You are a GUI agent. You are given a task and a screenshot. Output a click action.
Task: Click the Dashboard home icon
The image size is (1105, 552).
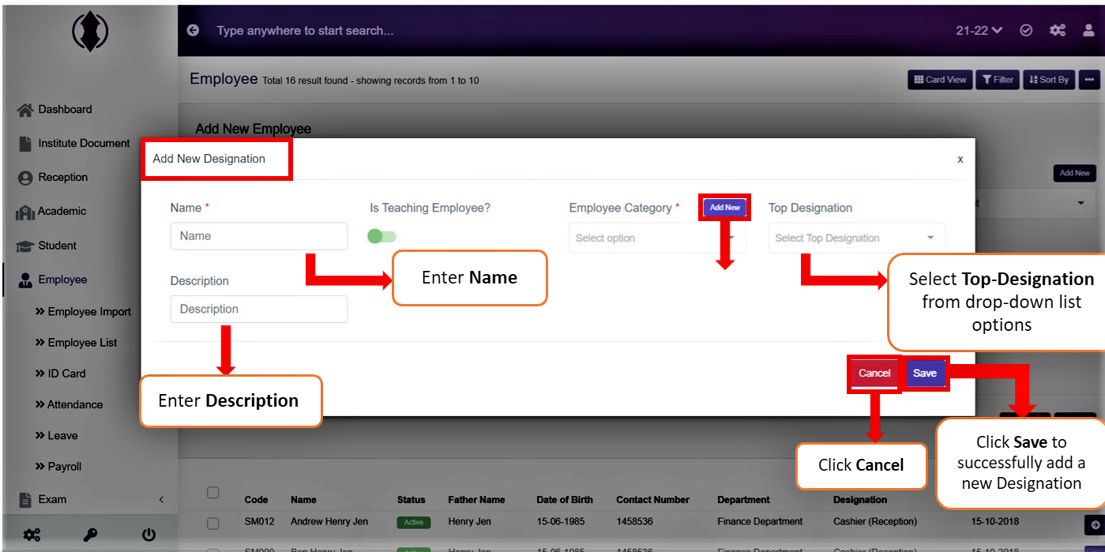click(x=25, y=110)
